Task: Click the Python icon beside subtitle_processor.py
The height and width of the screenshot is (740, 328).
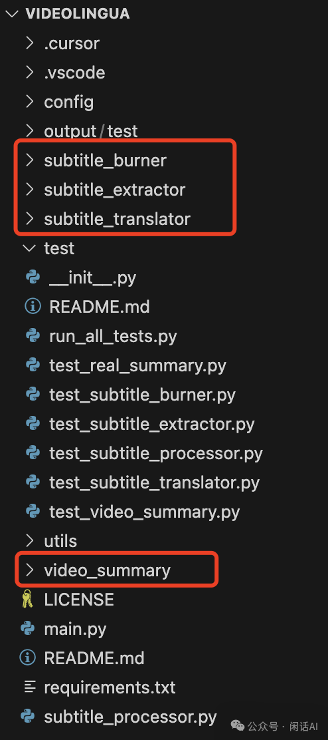Action: tap(28, 717)
